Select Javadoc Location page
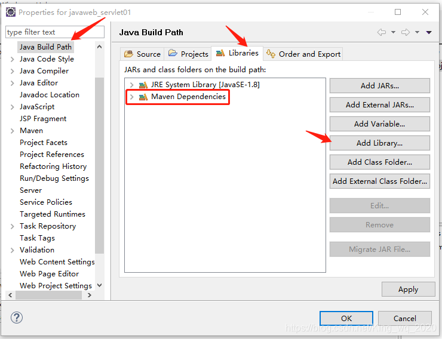This screenshot has width=442, height=339. pyautogui.click(x=50, y=95)
